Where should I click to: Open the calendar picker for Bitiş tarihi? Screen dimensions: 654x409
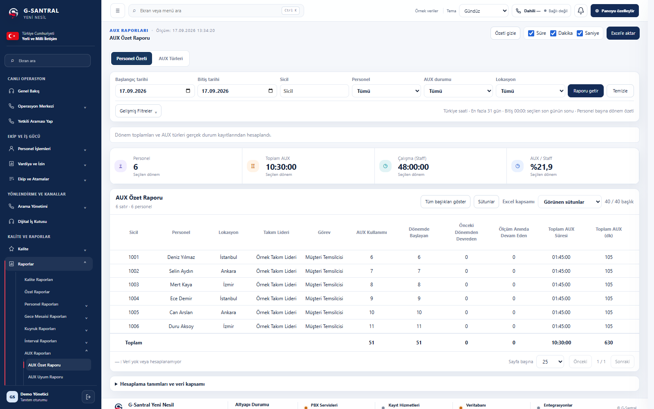point(271,91)
